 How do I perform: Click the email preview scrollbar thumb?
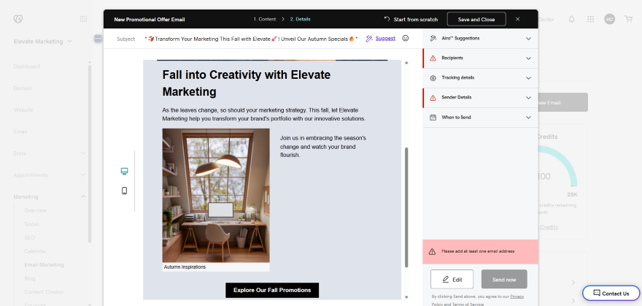[x=406, y=207]
